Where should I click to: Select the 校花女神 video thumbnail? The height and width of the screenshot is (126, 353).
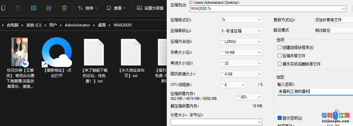[x=20, y=52]
